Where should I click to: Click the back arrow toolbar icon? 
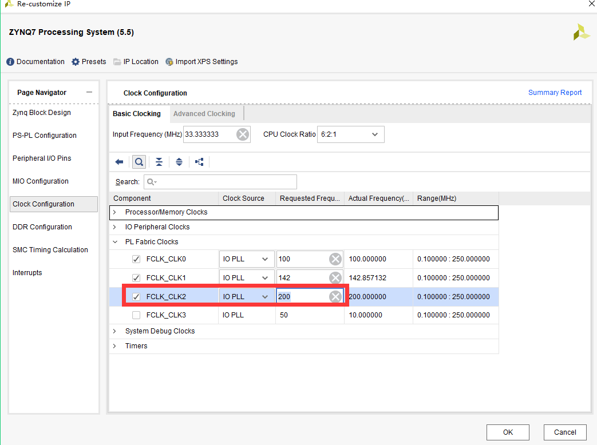point(119,162)
